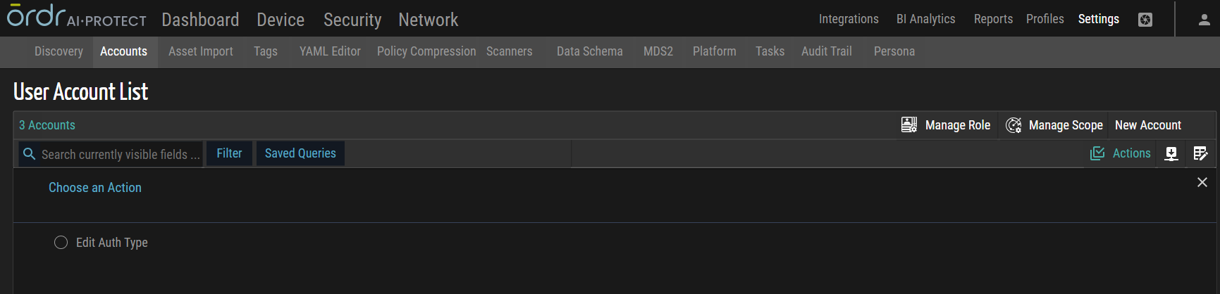The image size is (1220, 294).
Task: Open the edit columns icon
Action: point(1200,153)
